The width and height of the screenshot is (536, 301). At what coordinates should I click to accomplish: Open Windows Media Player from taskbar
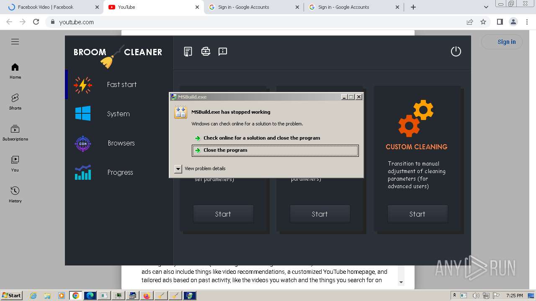click(x=62, y=296)
